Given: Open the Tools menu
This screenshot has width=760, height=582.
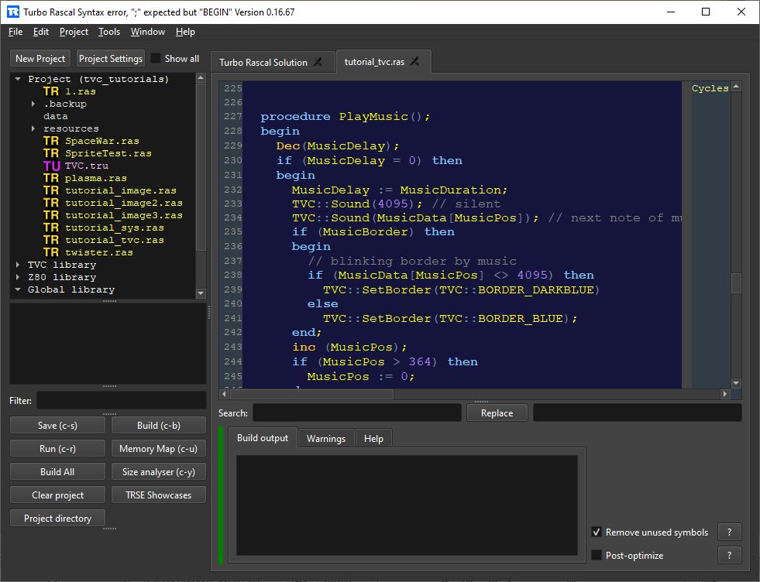Looking at the screenshot, I should coord(109,32).
